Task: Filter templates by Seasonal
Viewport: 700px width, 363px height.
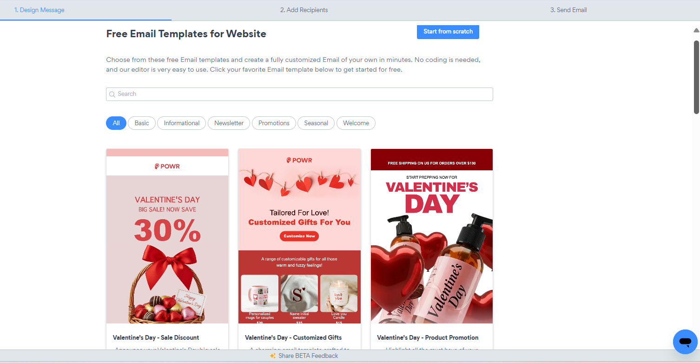Action: point(316,123)
